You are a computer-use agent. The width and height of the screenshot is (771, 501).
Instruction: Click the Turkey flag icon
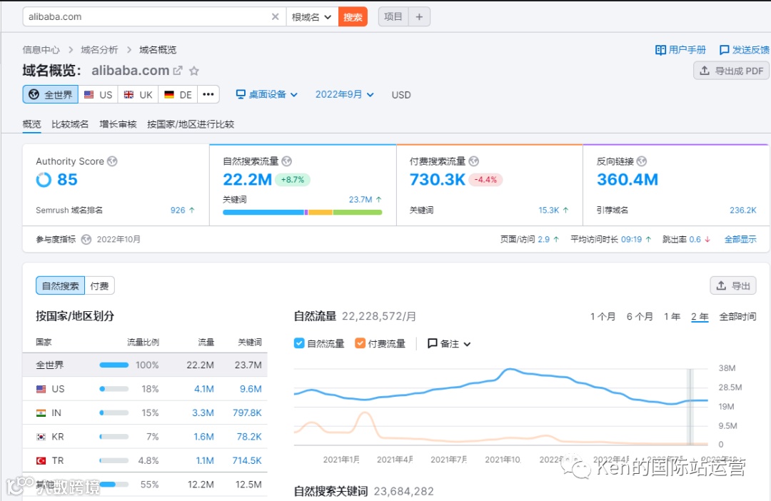41,461
